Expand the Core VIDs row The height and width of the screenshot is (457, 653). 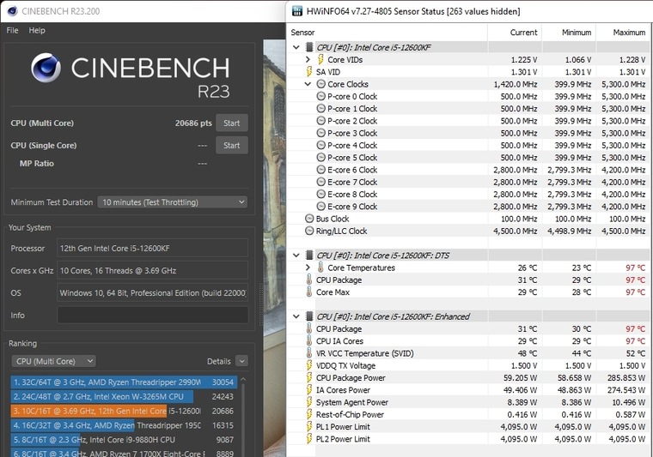308,59
